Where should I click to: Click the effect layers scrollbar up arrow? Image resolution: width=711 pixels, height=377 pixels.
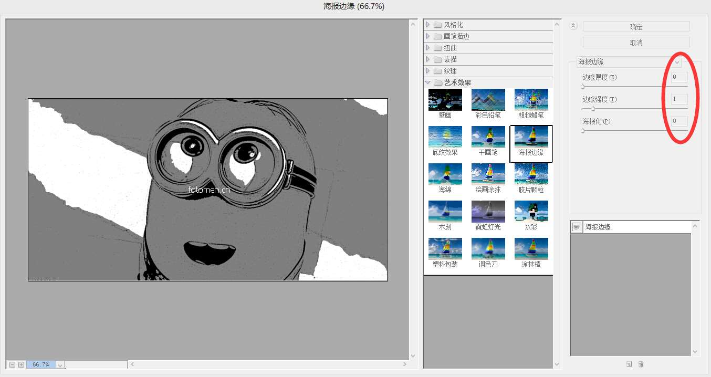[695, 226]
